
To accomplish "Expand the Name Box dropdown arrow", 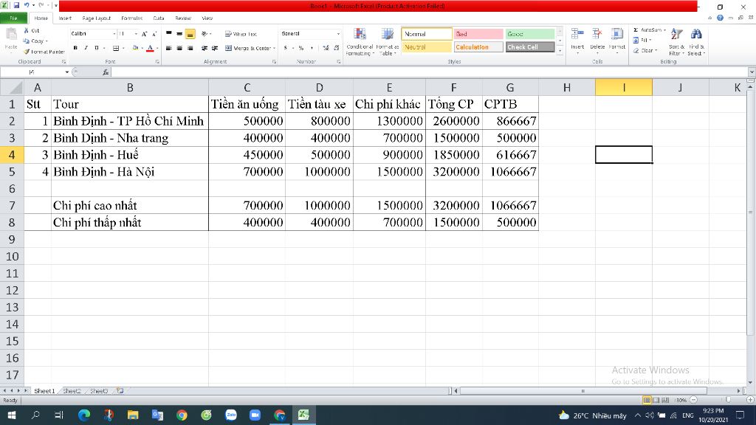I will pos(67,72).
